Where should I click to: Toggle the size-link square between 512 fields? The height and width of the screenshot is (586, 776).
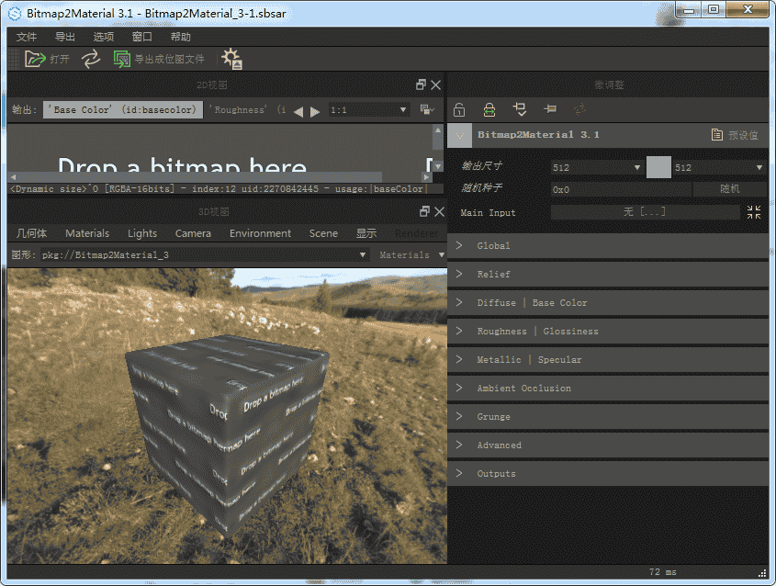658,167
